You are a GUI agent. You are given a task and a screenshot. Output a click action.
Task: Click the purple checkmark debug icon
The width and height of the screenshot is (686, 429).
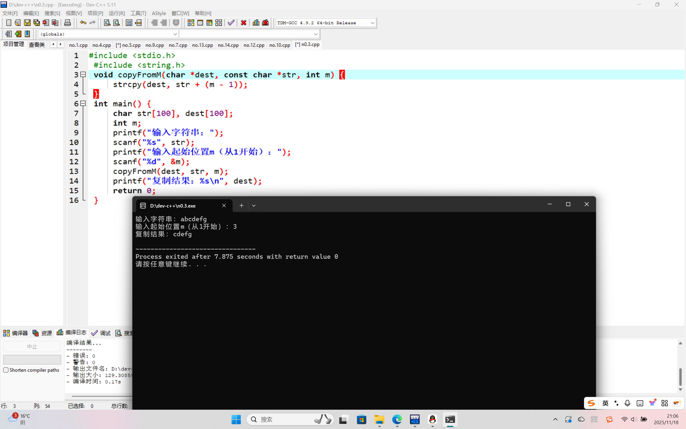point(231,23)
